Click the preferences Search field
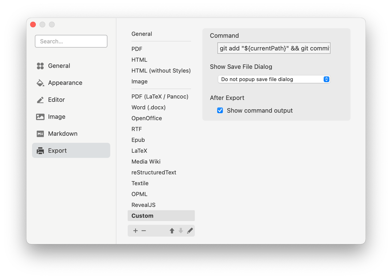This screenshot has width=392, height=279. [71, 41]
